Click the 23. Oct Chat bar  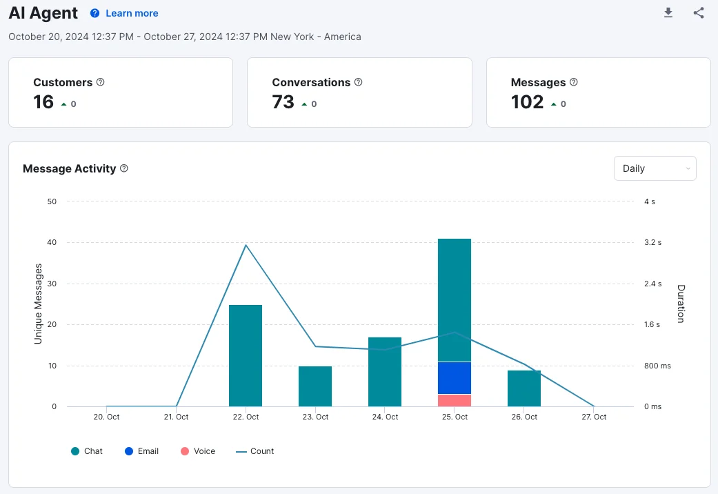click(315, 386)
